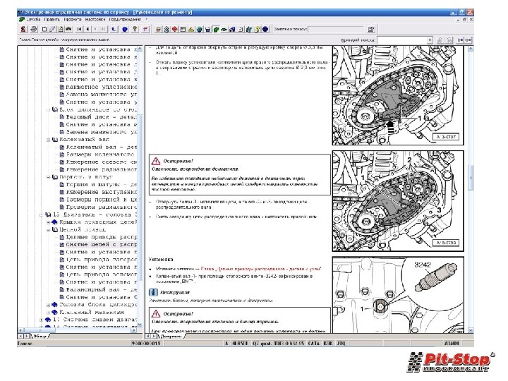Click the red diamond toolbar icon
This screenshot has height=381, width=508.
pos(175,30)
